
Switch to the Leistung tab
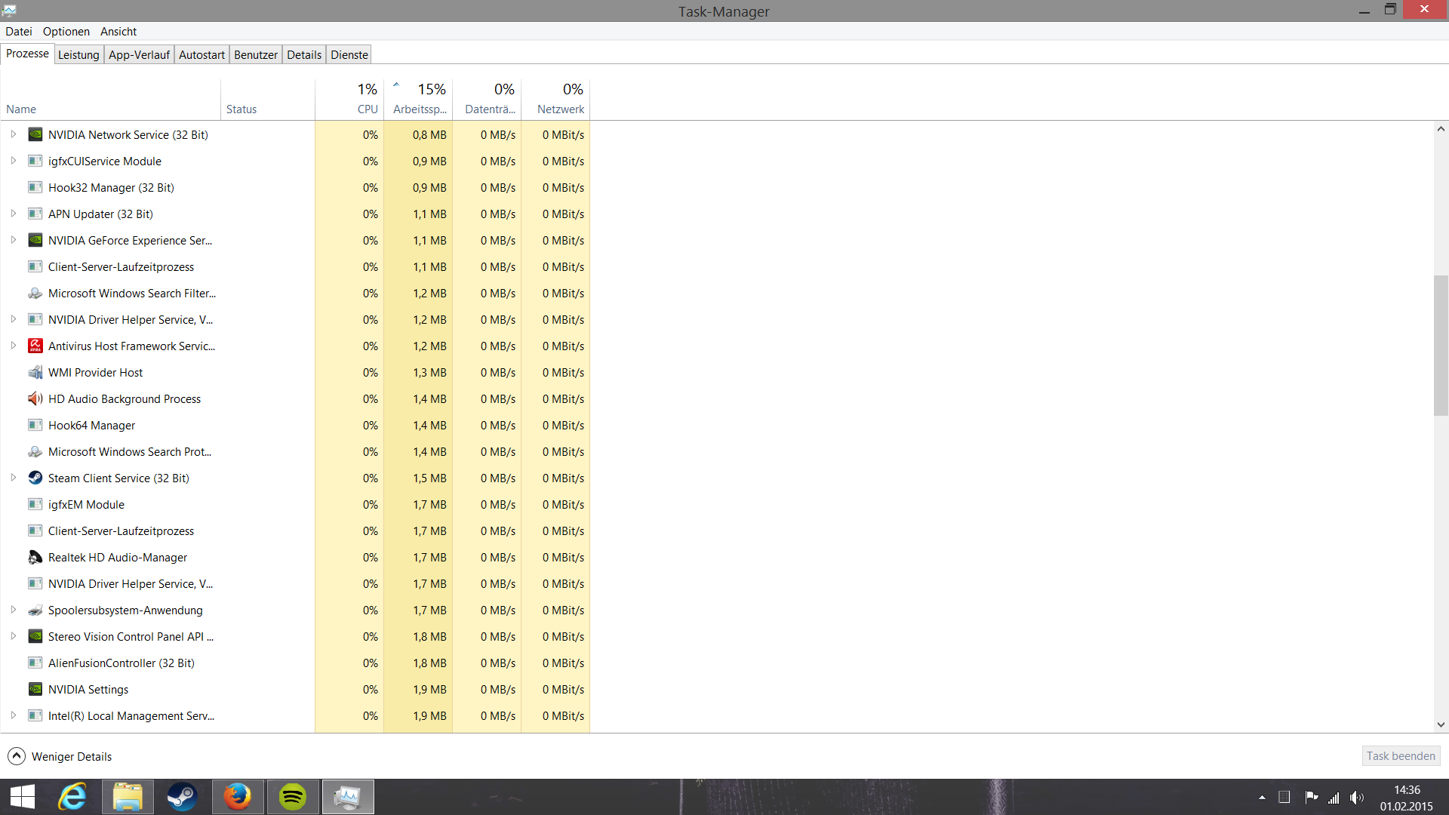tap(78, 54)
